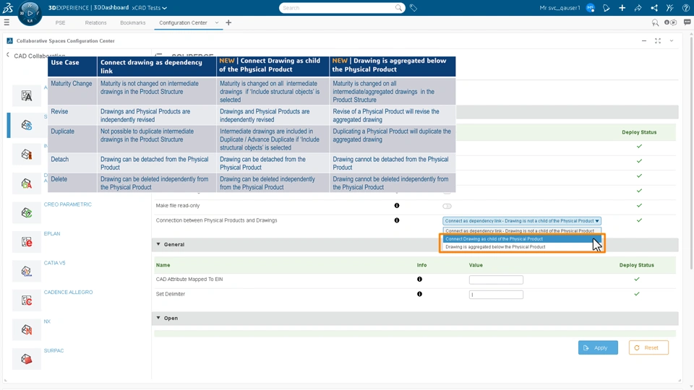Open the help question mark icon
The height and width of the screenshot is (390, 694).
685,7
